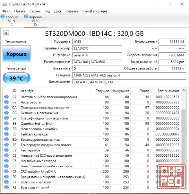Image resolution: width=189 pixels, height=194 pixels.
Task: Click status orb of attribute BB row
Action: click(x=6, y=129)
